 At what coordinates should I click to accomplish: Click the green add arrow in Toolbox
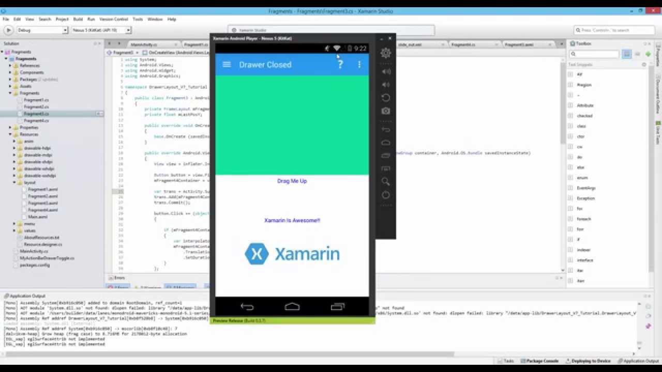point(648,54)
